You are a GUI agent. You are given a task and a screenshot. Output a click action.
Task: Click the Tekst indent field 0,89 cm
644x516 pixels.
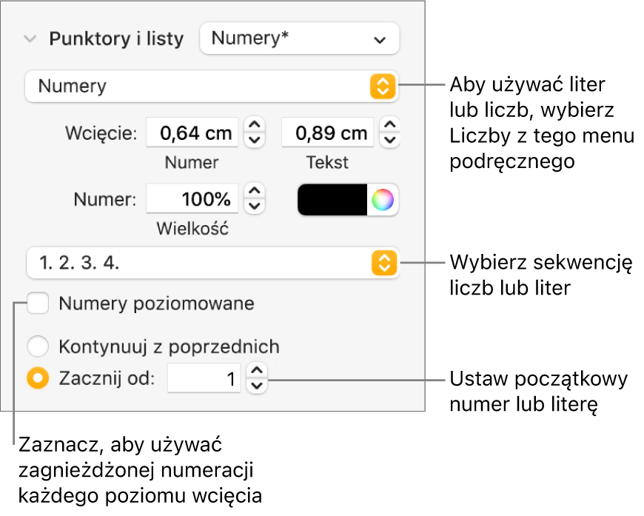(x=328, y=133)
